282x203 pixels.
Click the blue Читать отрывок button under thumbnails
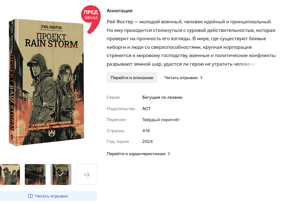tap(48, 196)
